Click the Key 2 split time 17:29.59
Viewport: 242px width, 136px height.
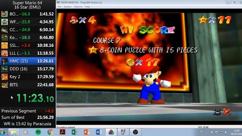pyautogui.click(x=45, y=77)
